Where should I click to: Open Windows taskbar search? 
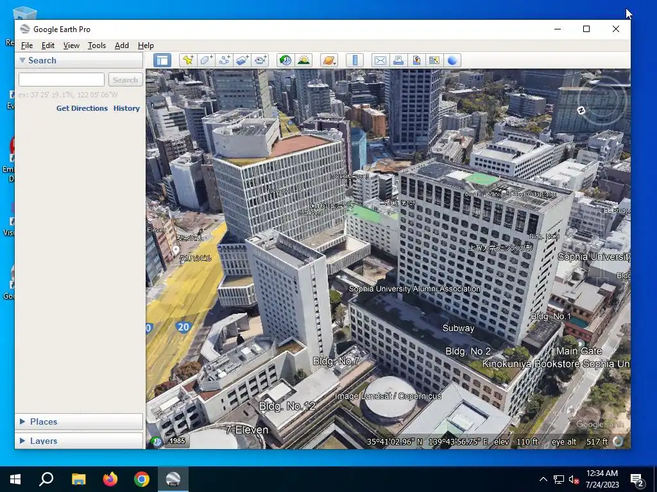coord(46,479)
